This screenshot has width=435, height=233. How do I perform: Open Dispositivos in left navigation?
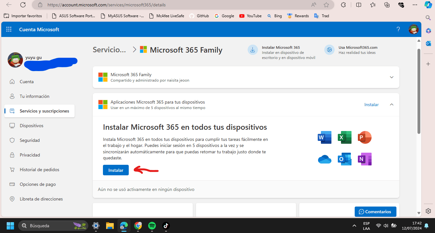pyautogui.click(x=39, y=126)
